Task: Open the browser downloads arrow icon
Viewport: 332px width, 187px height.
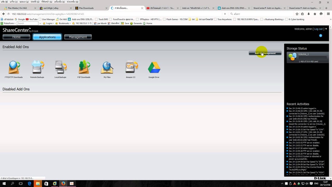Action: click(309, 14)
